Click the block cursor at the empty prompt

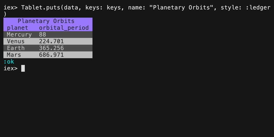[x=23, y=68]
